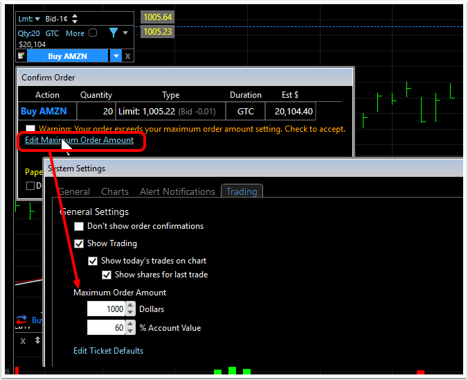The image size is (468, 380).
Task: Click the blue funnel filter icon
Action: click(114, 33)
